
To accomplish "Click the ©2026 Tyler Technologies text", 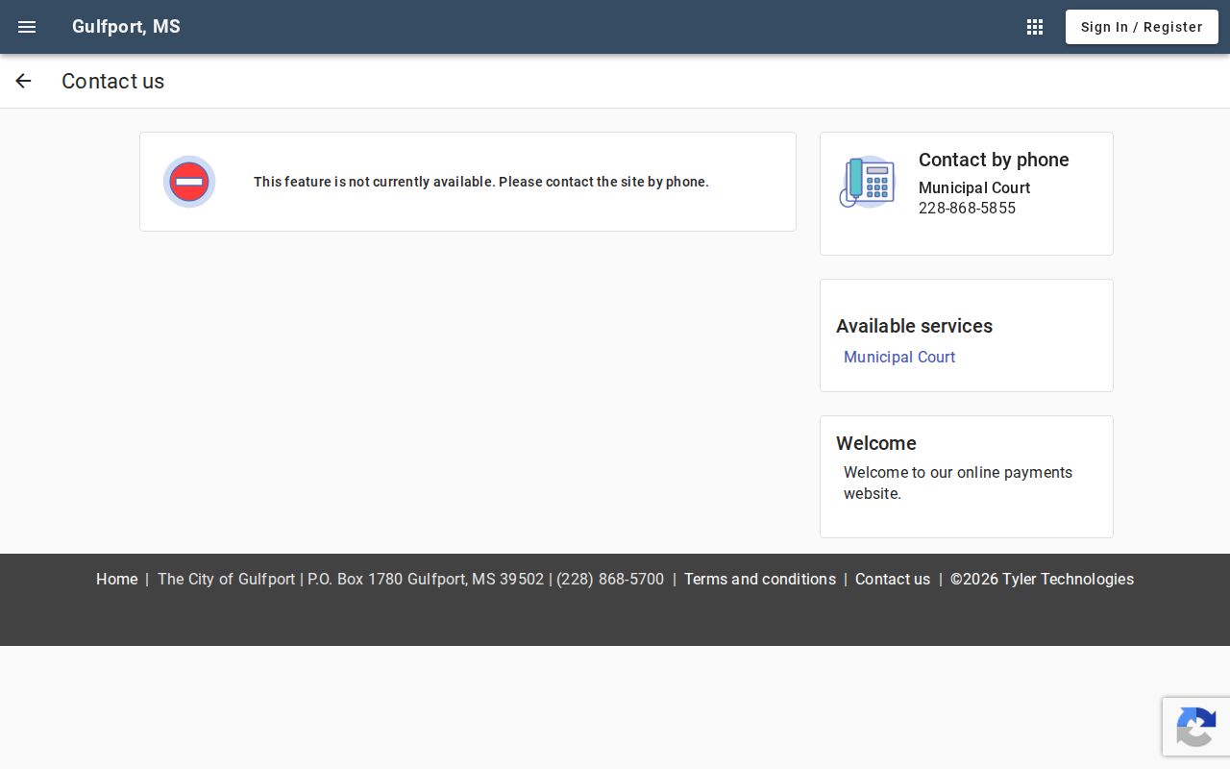I will [x=1042, y=579].
